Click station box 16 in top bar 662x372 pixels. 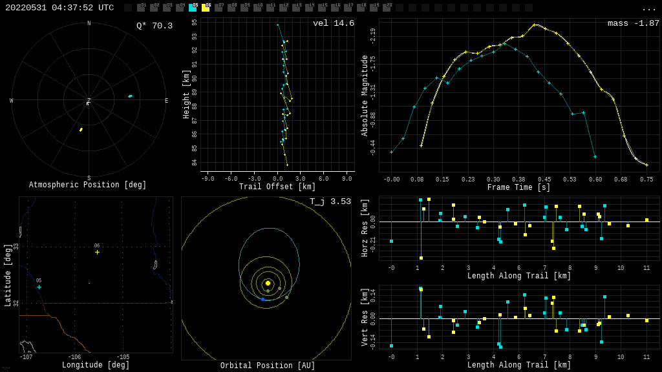(335, 8)
